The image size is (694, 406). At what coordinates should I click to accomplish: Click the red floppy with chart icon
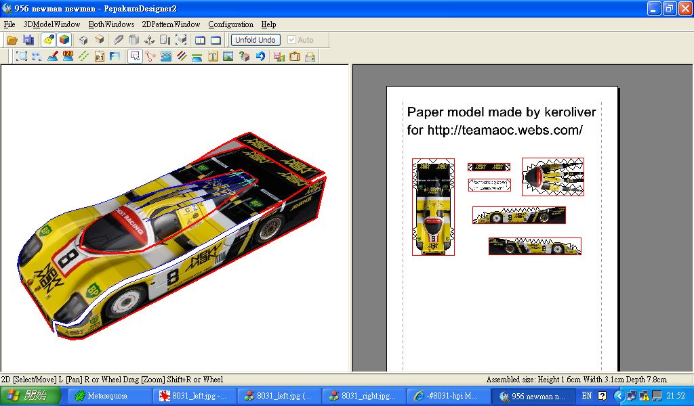tap(279, 56)
